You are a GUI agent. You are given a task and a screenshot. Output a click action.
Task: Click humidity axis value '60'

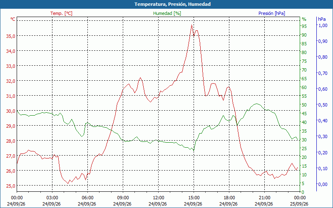pos(304,87)
